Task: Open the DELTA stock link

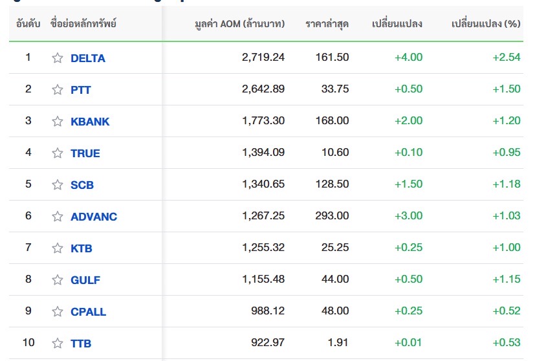Action: click(88, 58)
